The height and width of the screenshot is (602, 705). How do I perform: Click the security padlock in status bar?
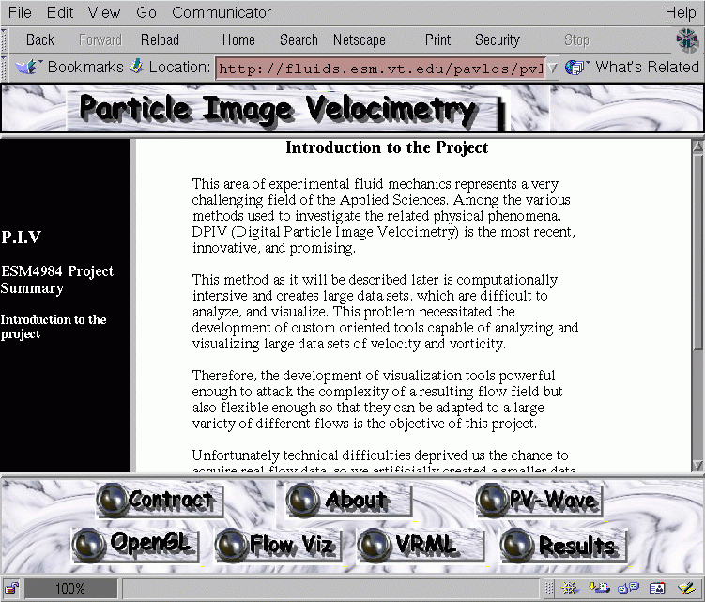12,588
